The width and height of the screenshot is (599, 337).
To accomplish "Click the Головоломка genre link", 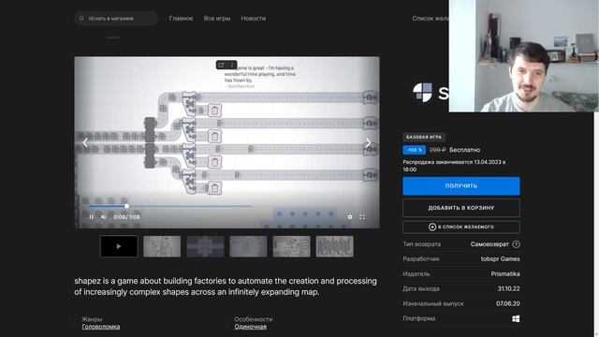I will [x=101, y=327].
